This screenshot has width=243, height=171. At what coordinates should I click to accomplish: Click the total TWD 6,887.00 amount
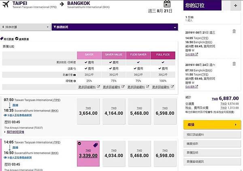pyautogui.click(x=225, y=98)
